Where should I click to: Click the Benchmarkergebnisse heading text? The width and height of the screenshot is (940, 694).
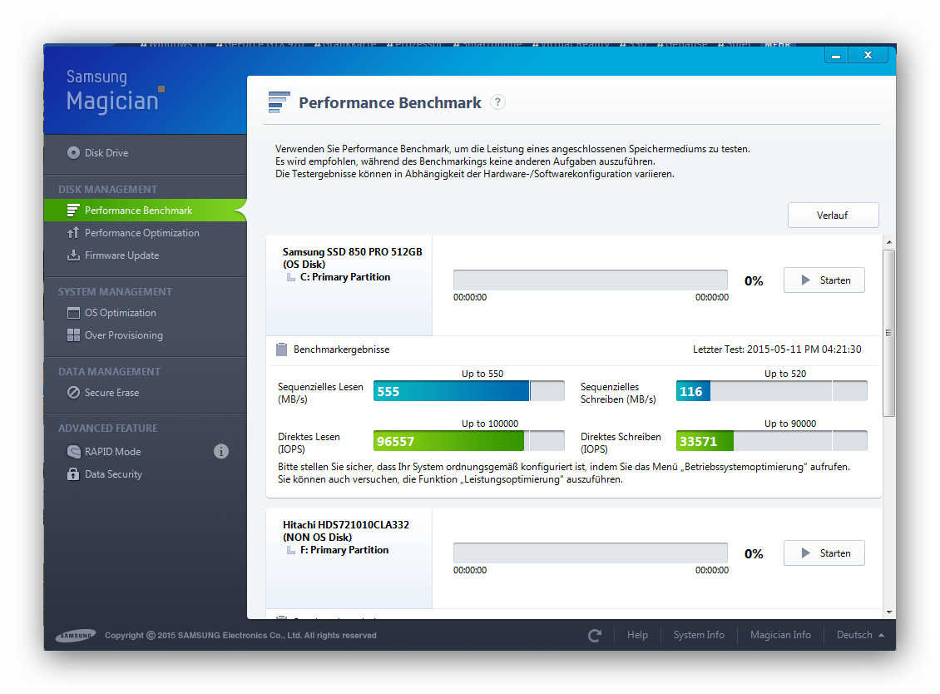pos(341,349)
